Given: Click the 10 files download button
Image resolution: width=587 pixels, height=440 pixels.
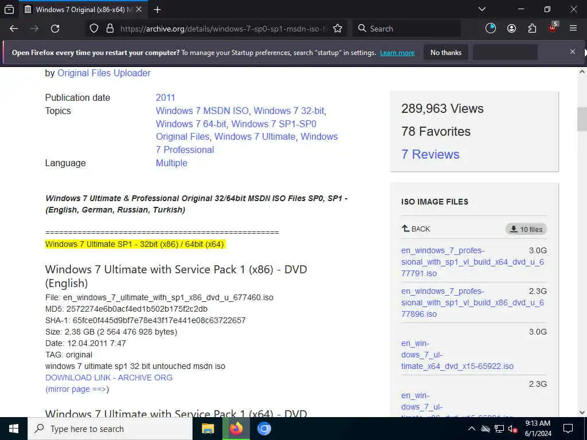Looking at the screenshot, I should (x=526, y=229).
